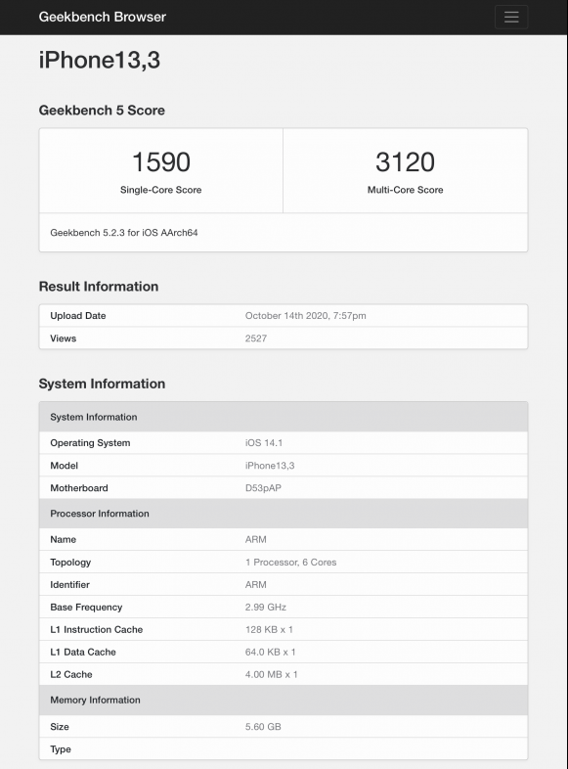Click the Result Information heading

pos(99,287)
